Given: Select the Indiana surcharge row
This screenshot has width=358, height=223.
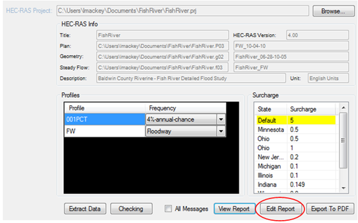Looking at the screenshot, I should click(x=296, y=184).
